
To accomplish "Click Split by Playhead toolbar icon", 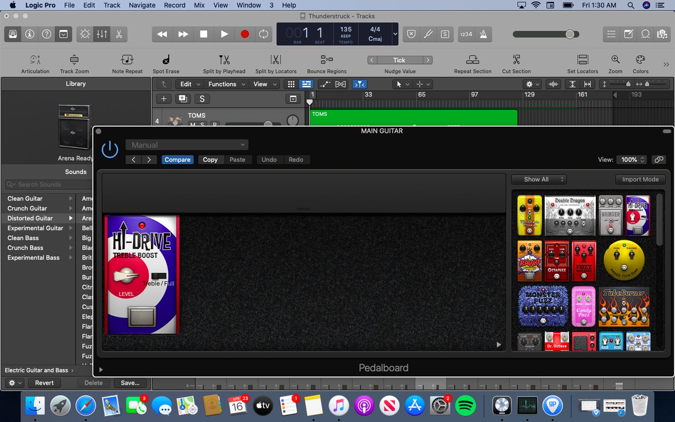I will pyautogui.click(x=224, y=60).
